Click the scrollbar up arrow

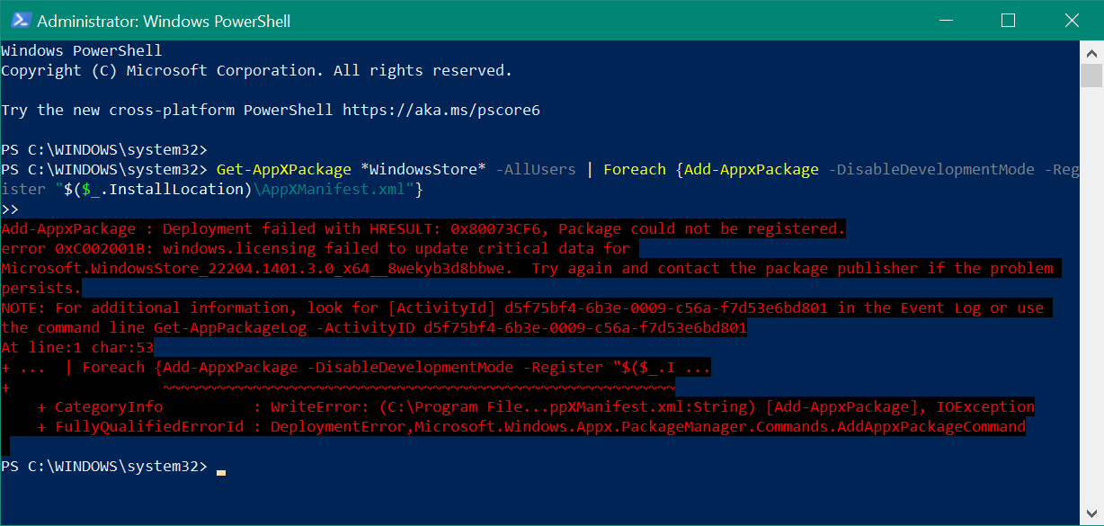pos(1090,50)
